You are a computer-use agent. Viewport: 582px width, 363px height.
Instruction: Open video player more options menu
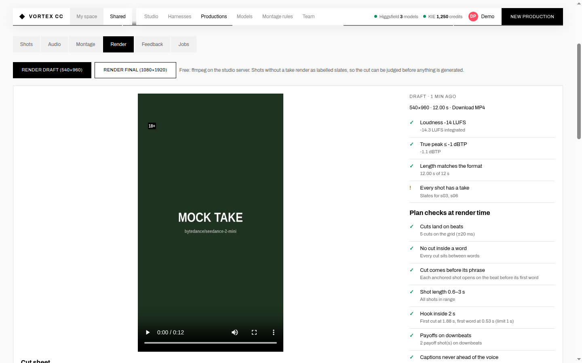pos(274,332)
